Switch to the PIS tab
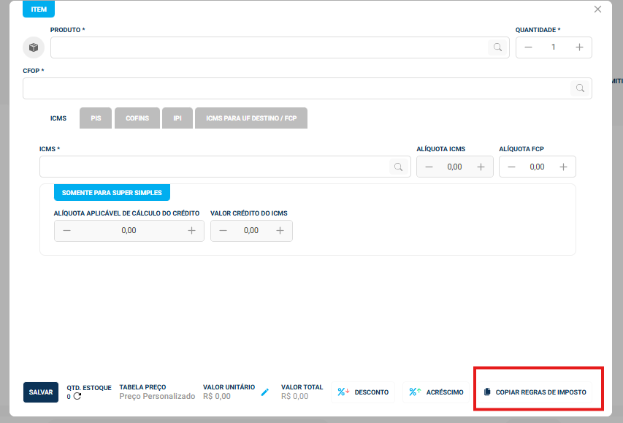The width and height of the screenshot is (623, 423). click(96, 118)
